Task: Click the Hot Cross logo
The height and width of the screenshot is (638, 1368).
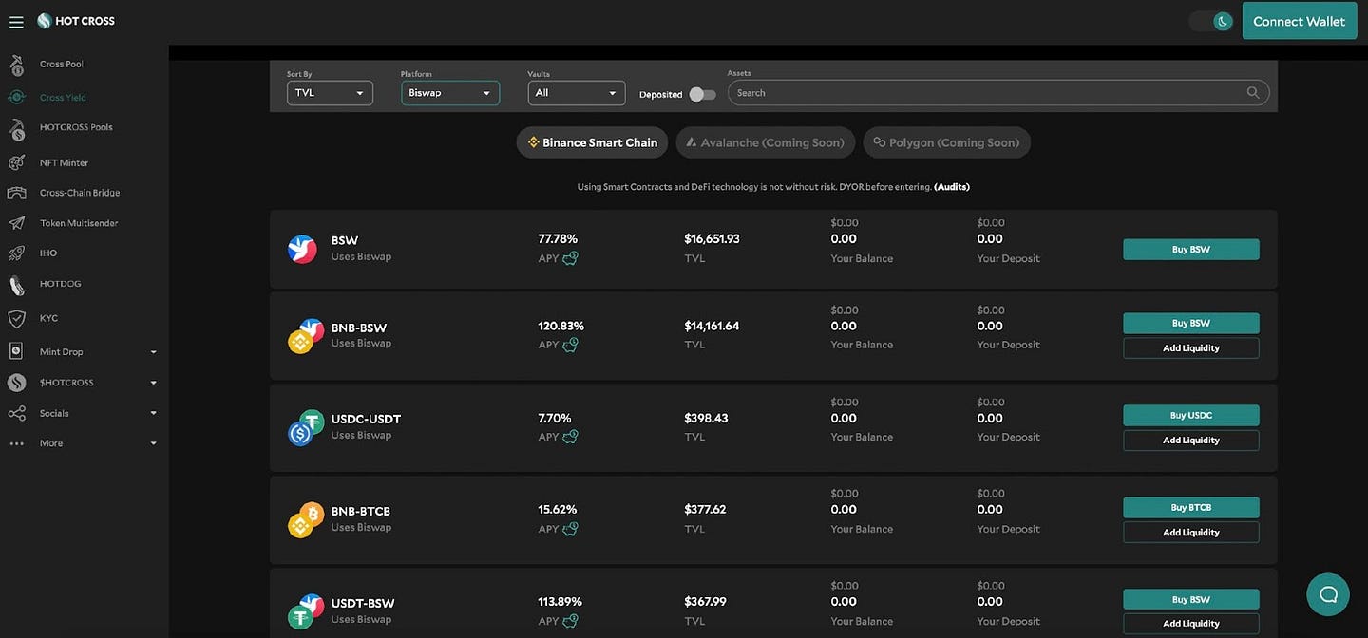Action: [76, 21]
